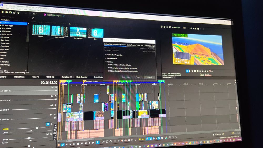Mute the top video track with M
The width and height of the screenshot is (263, 148).
pos(52,88)
